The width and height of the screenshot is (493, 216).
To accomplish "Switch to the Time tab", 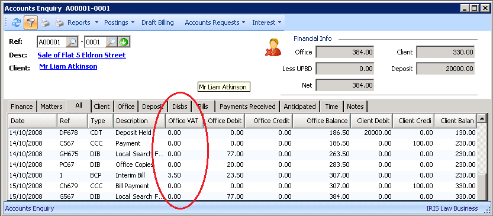I will (331, 107).
